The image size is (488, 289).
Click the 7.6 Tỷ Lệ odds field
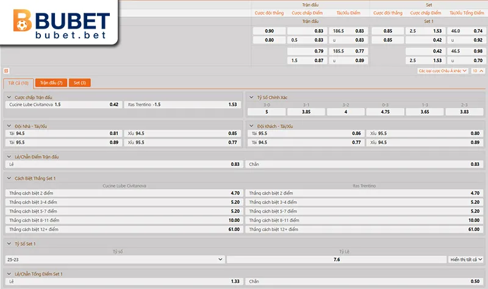[x=336, y=259]
